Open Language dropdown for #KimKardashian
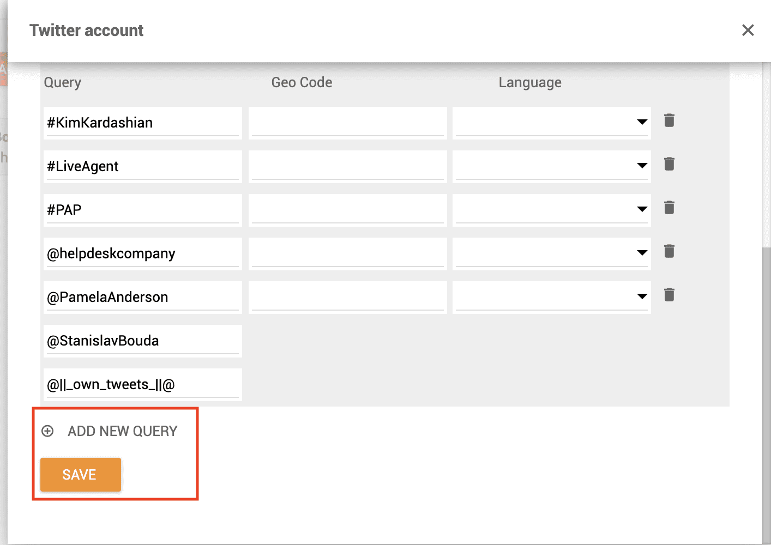Screen dimensions: 771x545 coord(552,123)
